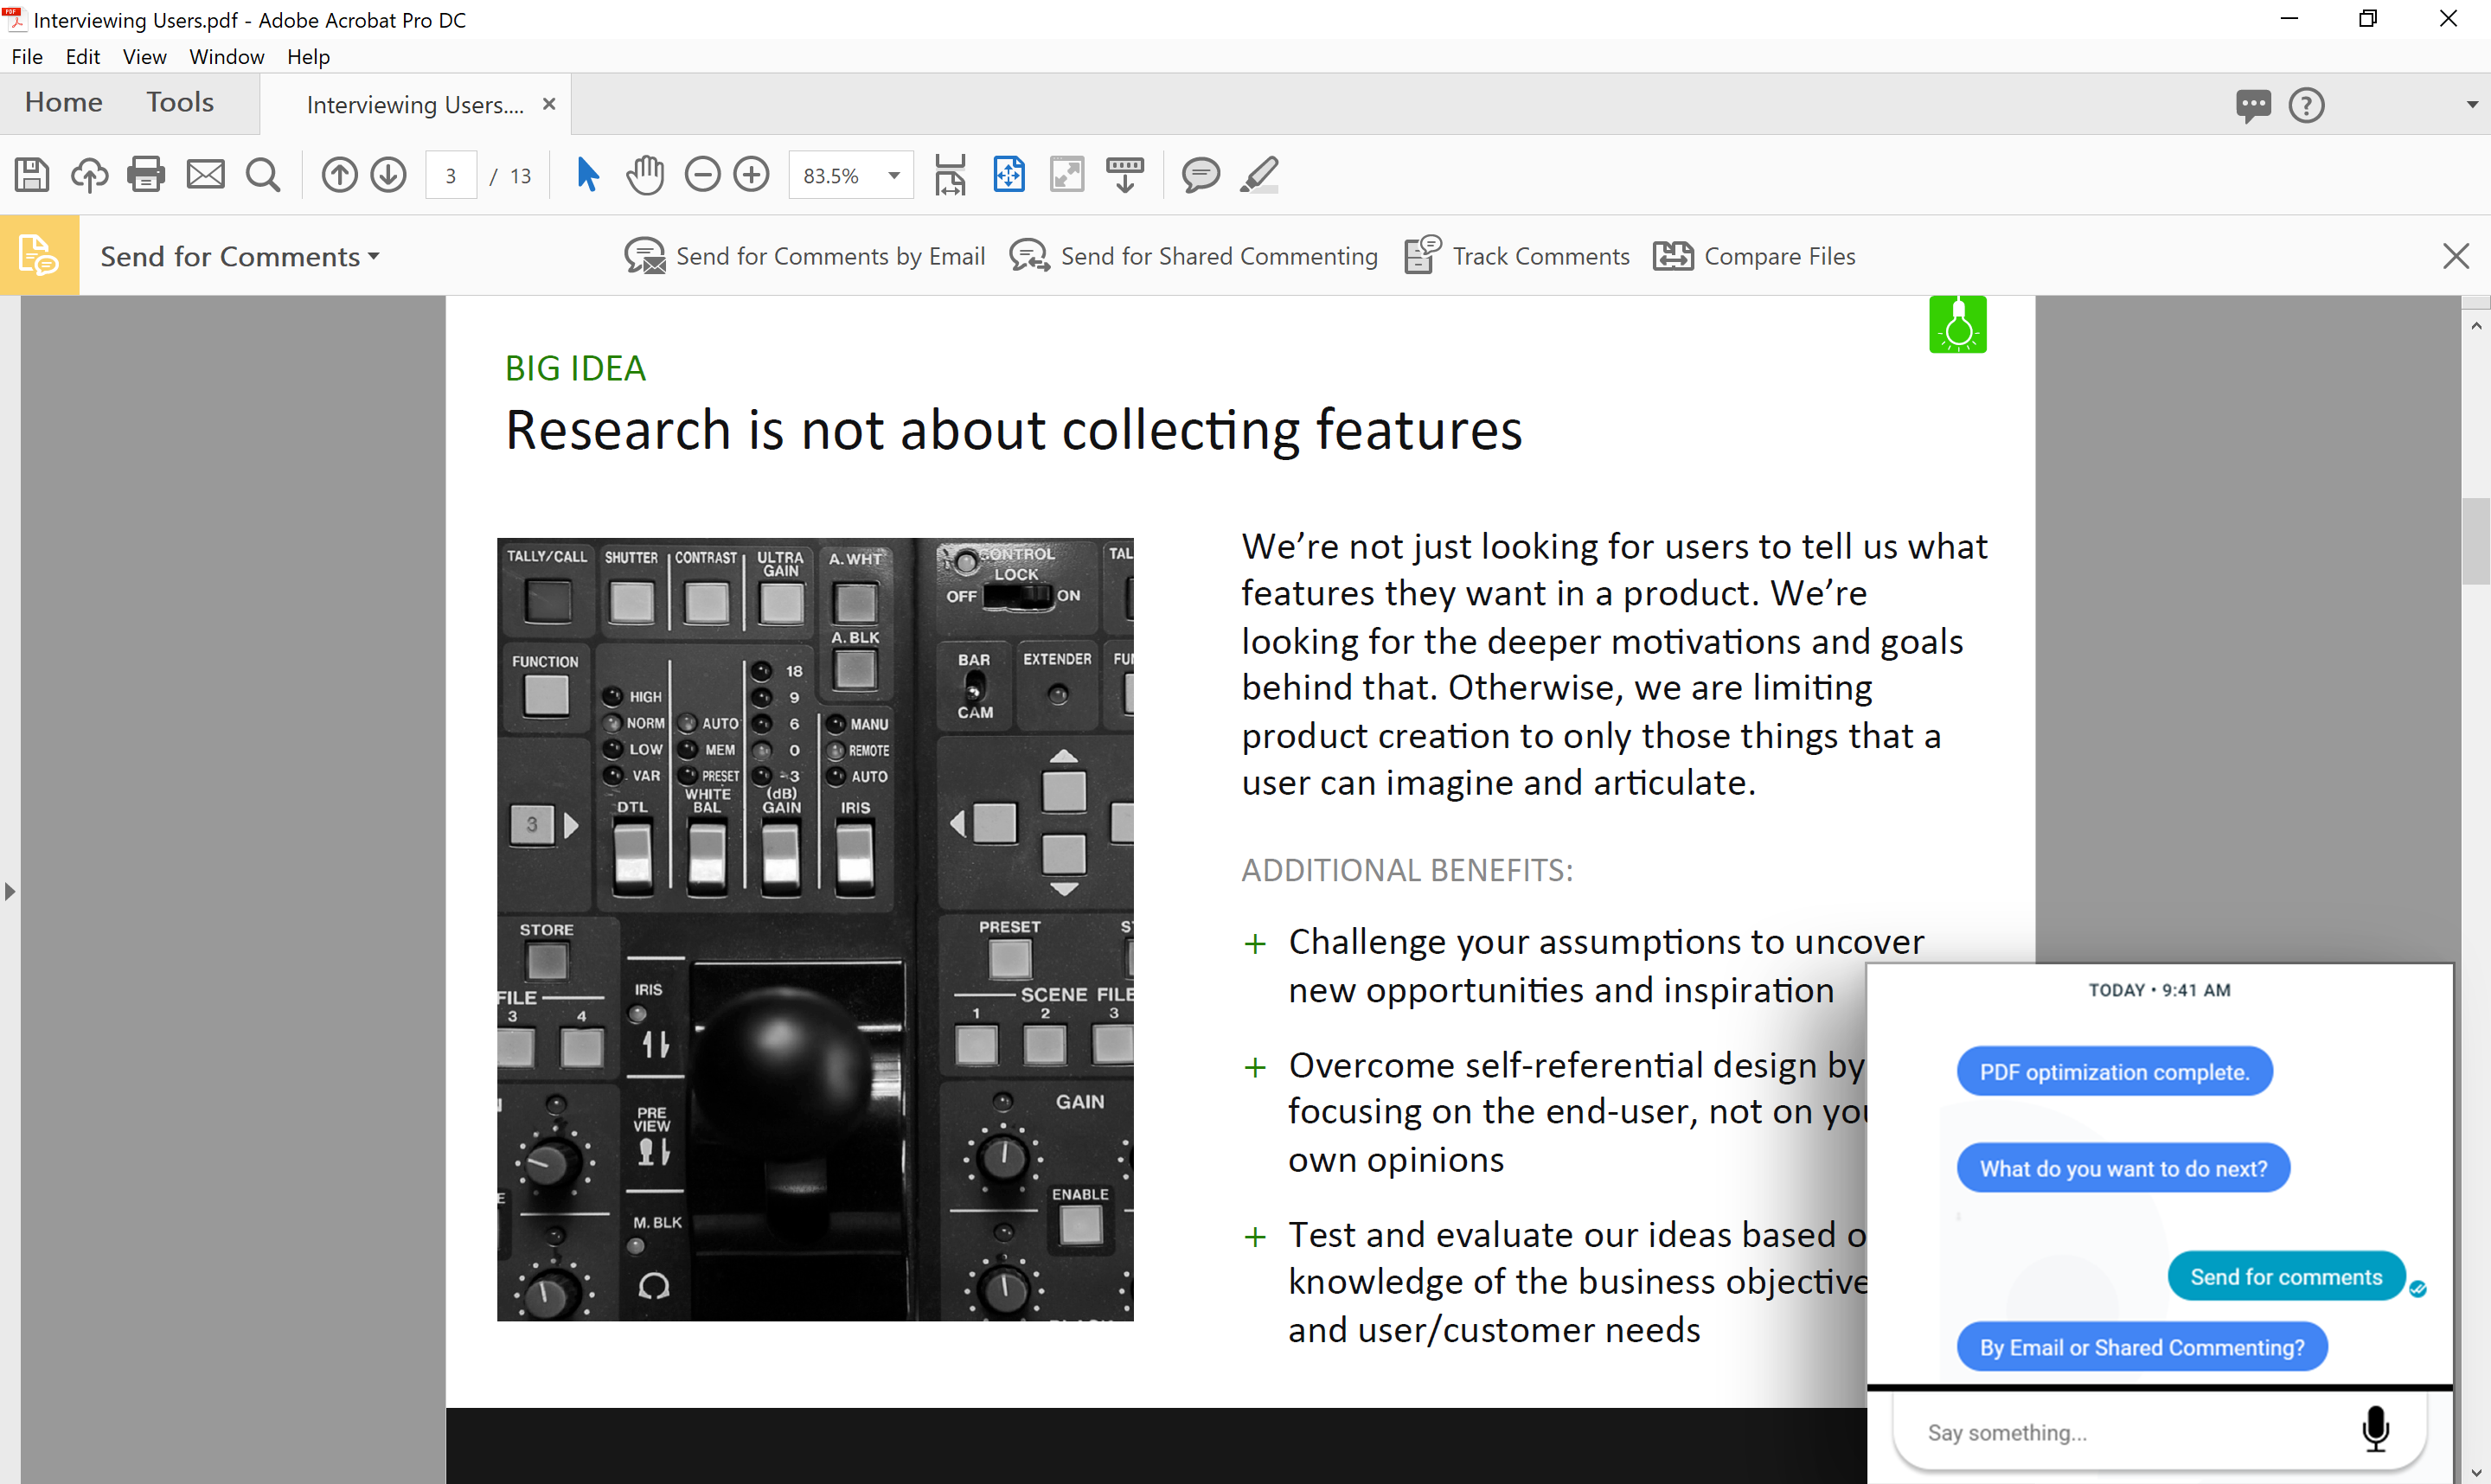2491x1484 pixels.
Task: Add a sticky note comment
Action: pyautogui.click(x=1200, y=175)
